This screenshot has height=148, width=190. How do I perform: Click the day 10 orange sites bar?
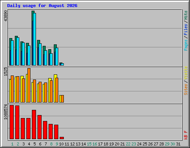pyautogui.click(x=62, y=99)
